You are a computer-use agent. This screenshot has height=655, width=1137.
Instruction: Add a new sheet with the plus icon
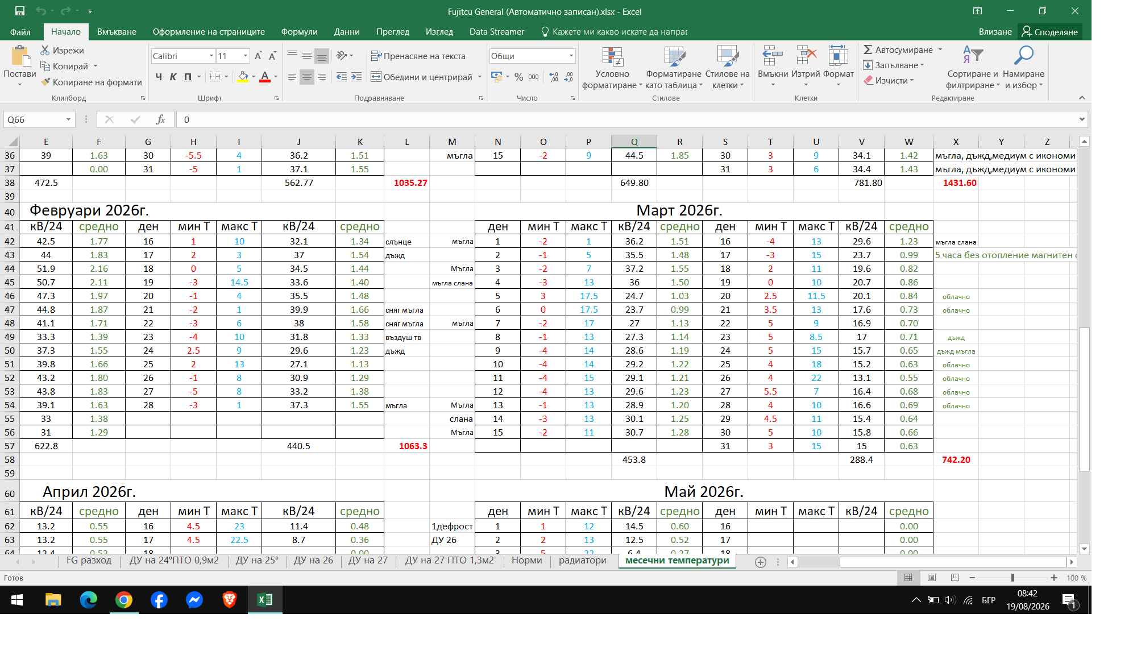[760, 562]
